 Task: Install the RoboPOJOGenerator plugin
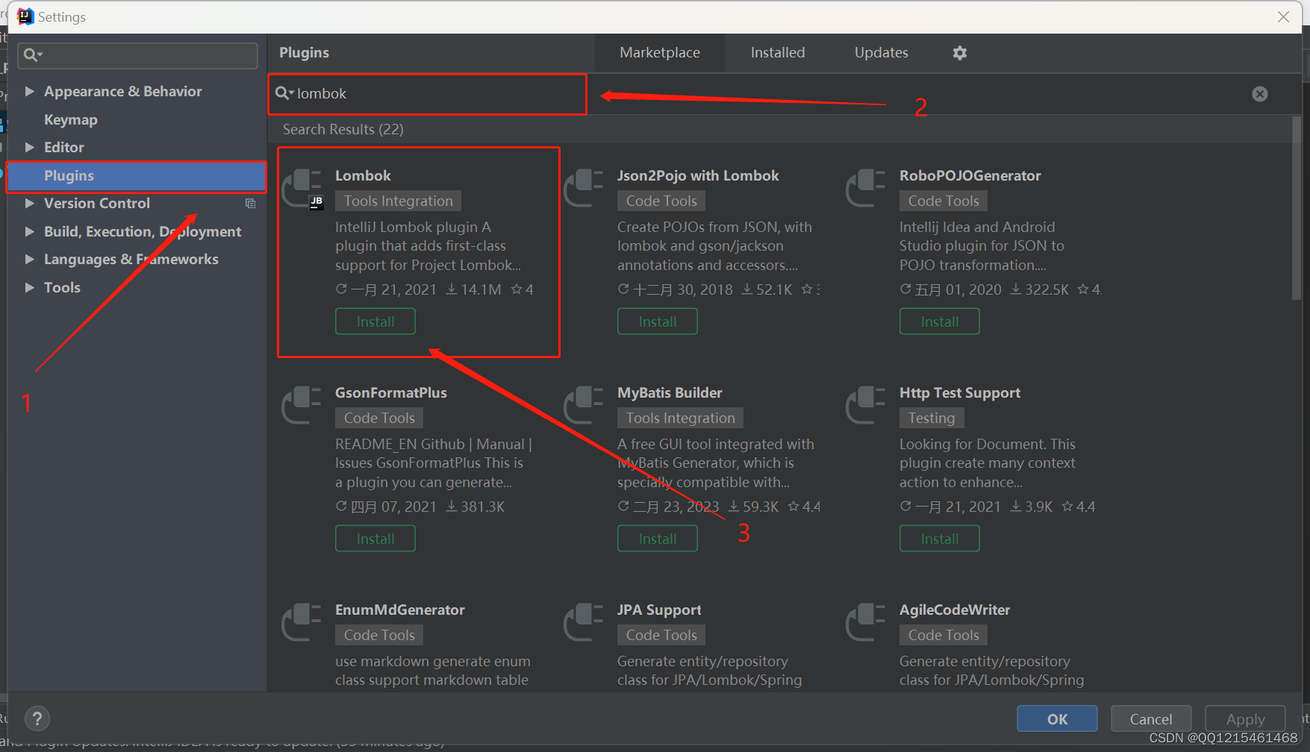940,322
